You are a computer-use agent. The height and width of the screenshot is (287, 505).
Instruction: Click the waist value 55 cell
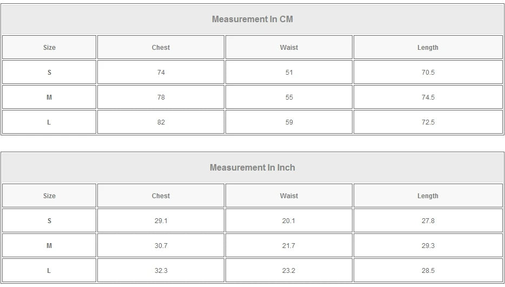coord(289,97)
